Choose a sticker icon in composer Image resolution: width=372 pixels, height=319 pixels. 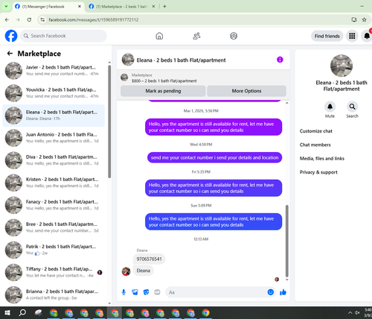click(x=146, y=292)
